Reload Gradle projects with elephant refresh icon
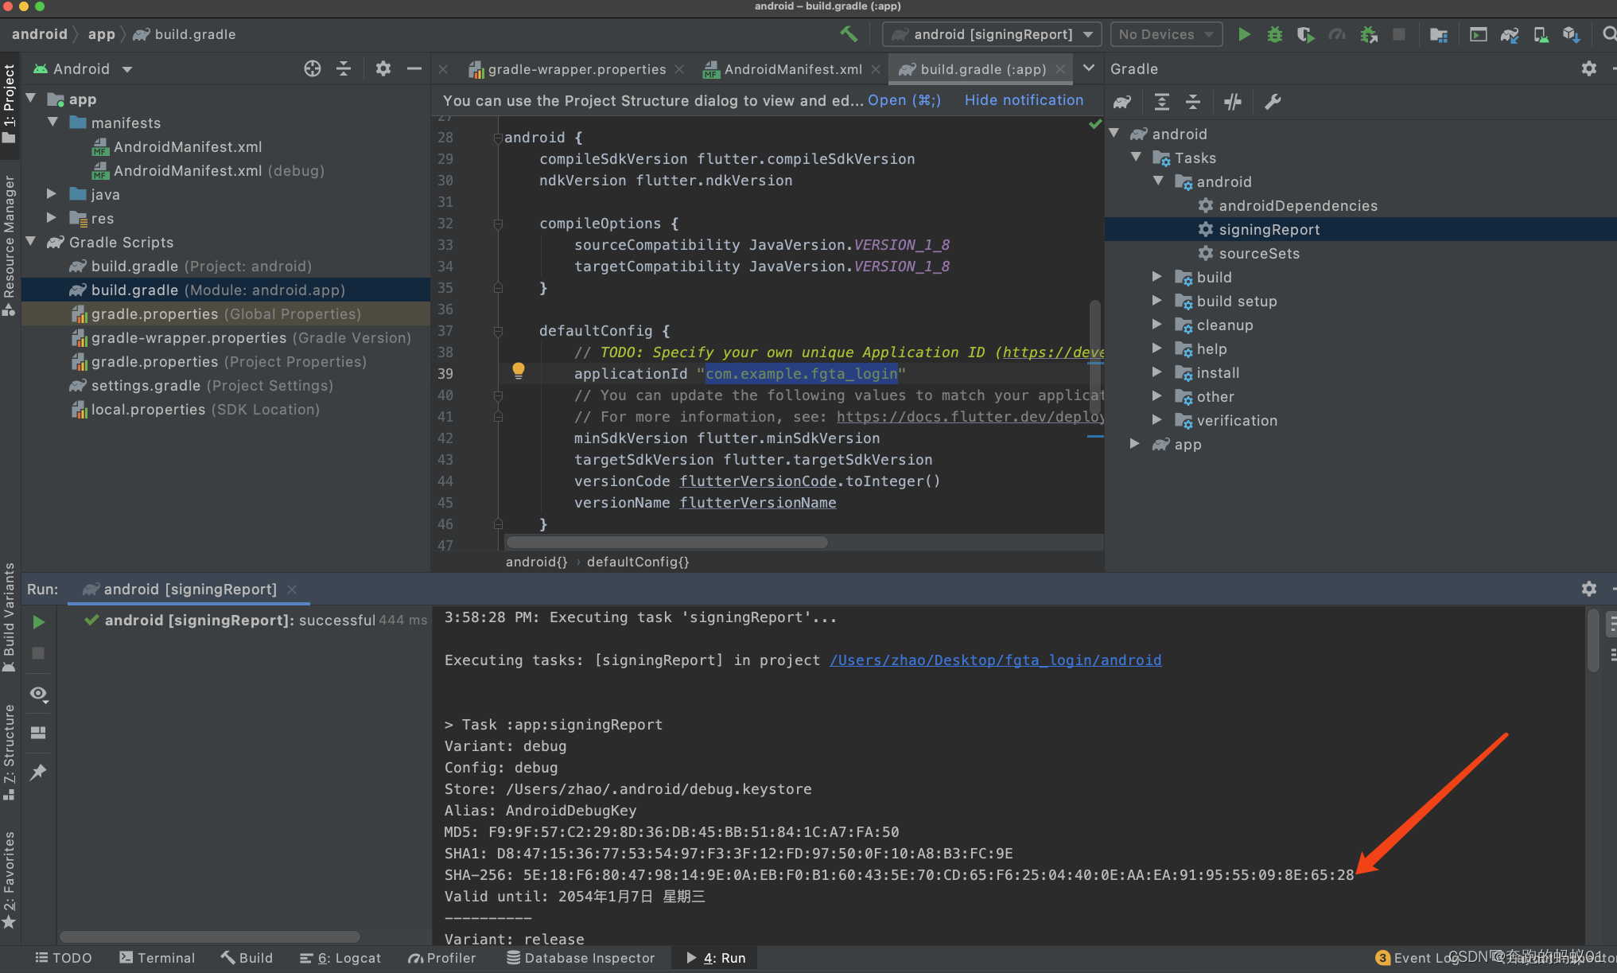The width and height of the screenshot is (1617, 973). (x=1122, y=102)
